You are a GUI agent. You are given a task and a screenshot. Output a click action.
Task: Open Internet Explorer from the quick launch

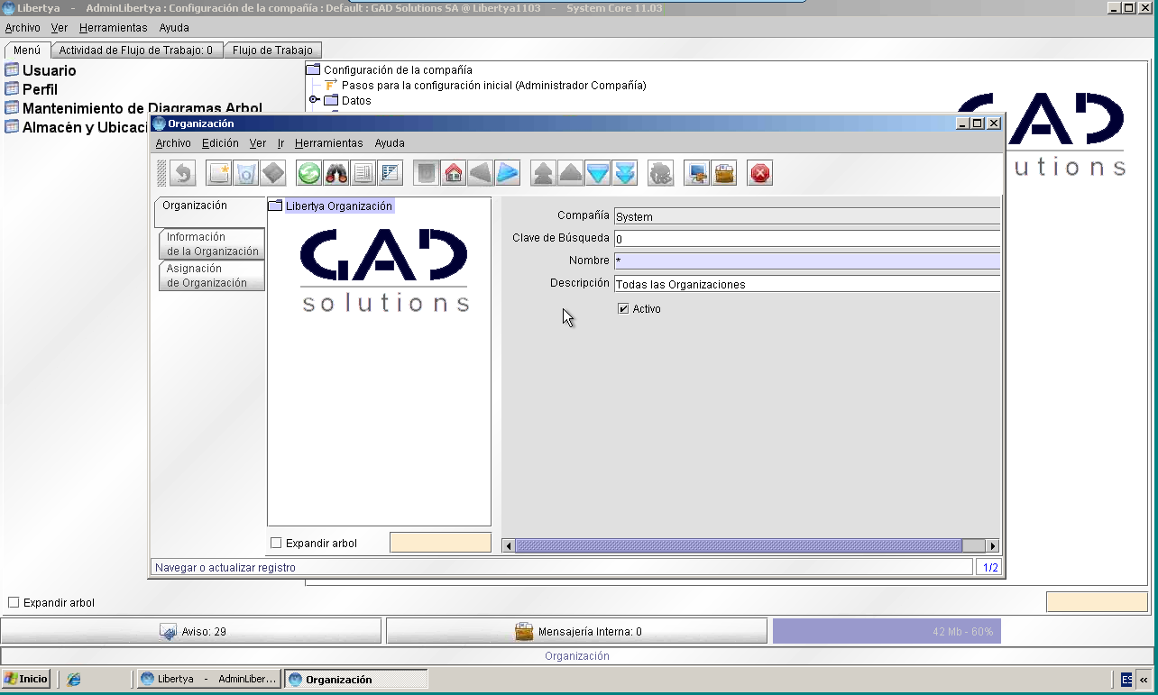click(74, 680)
